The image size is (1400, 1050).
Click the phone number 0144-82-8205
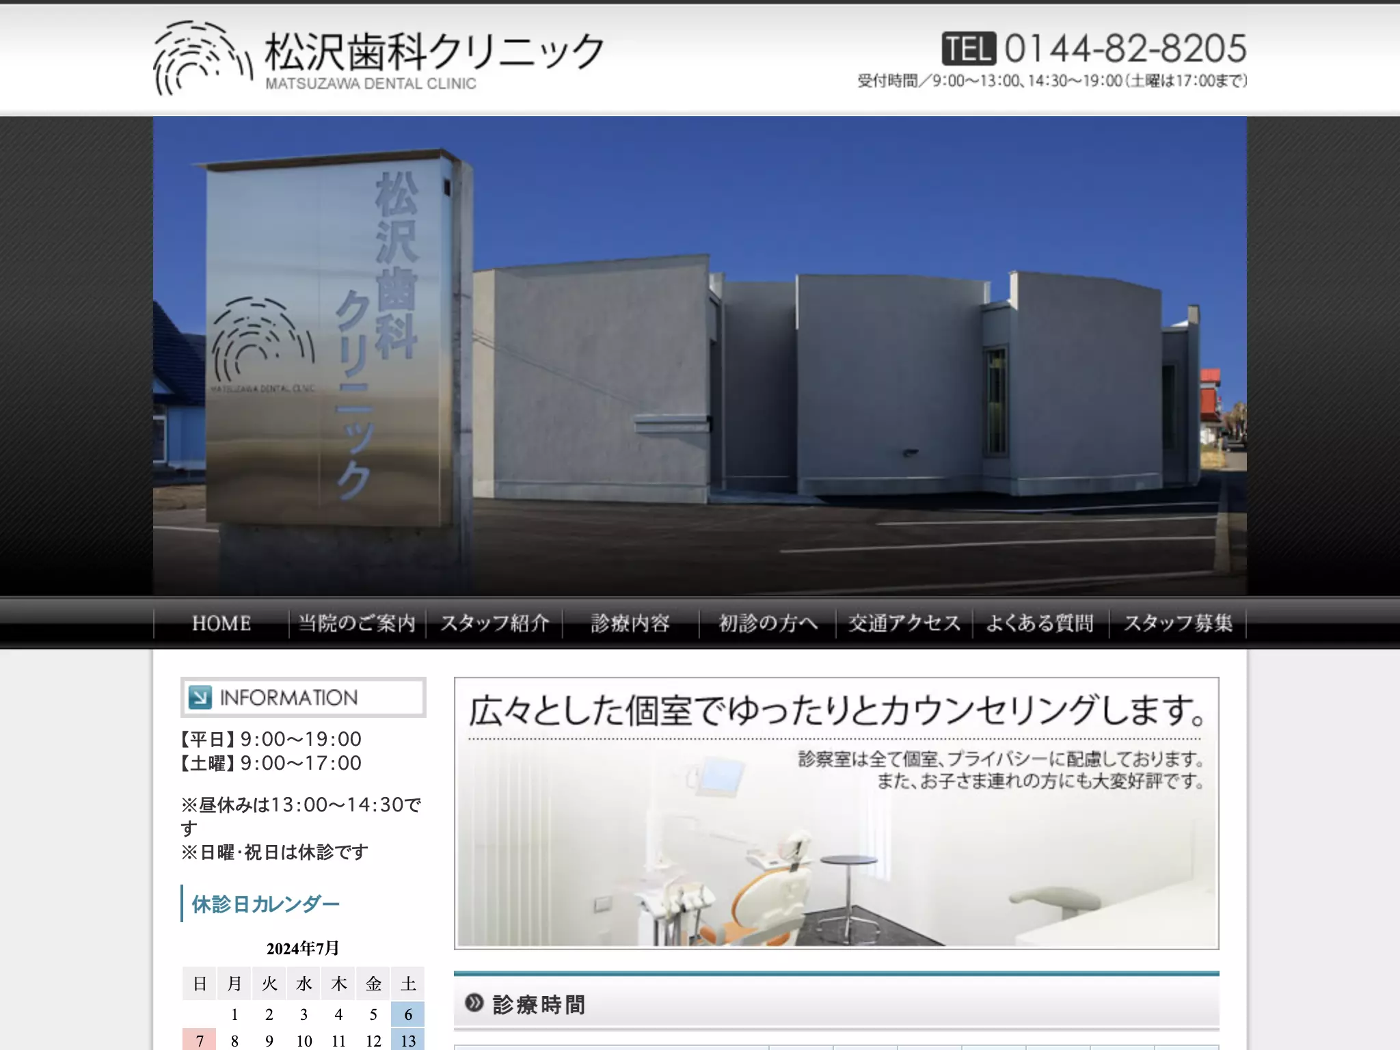coord(1125,49)
